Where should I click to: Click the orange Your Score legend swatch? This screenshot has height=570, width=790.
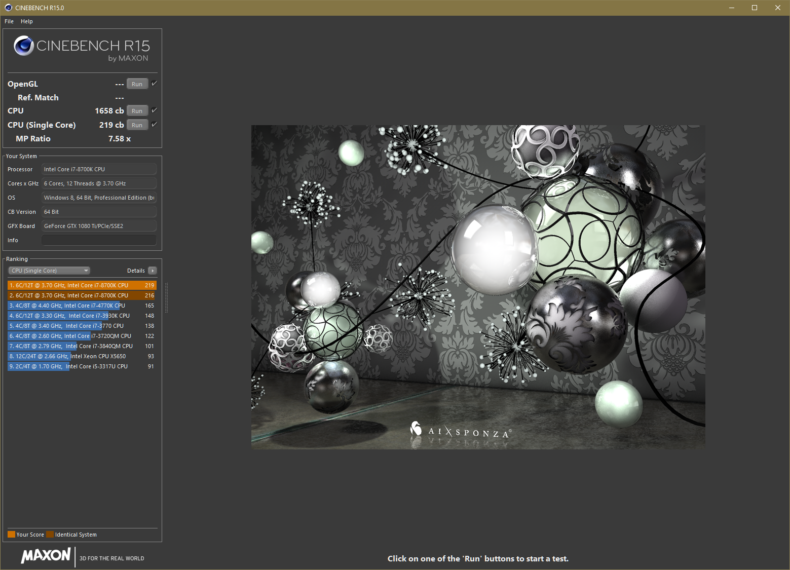(11, 535)
